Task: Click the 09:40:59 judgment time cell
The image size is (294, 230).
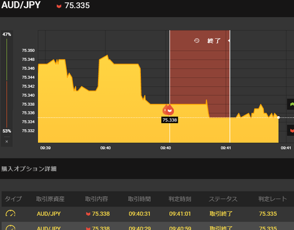Action: [180, 228]
